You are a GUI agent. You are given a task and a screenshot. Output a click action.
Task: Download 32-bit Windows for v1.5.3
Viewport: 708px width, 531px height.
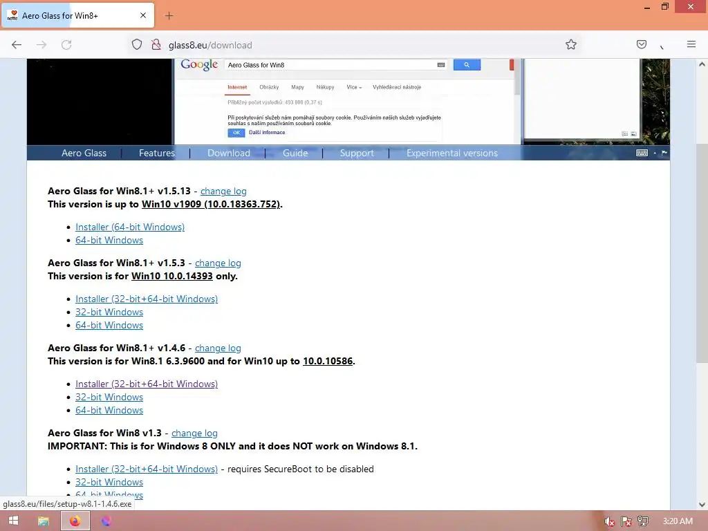click(109, 312)
